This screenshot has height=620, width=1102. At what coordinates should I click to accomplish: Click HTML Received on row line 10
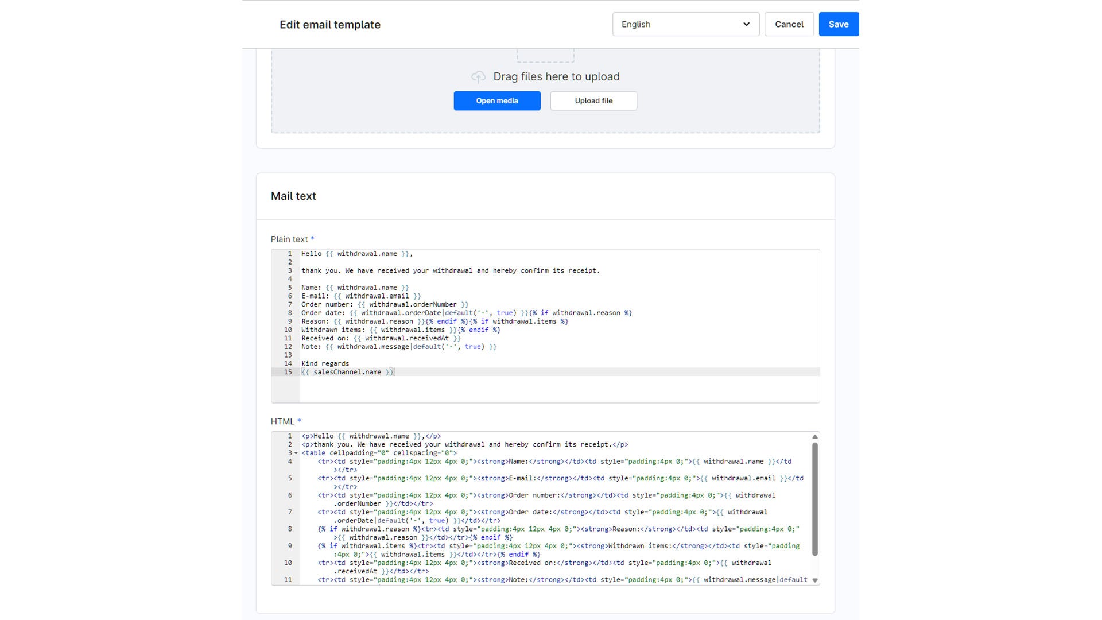(x=545, y=567)
